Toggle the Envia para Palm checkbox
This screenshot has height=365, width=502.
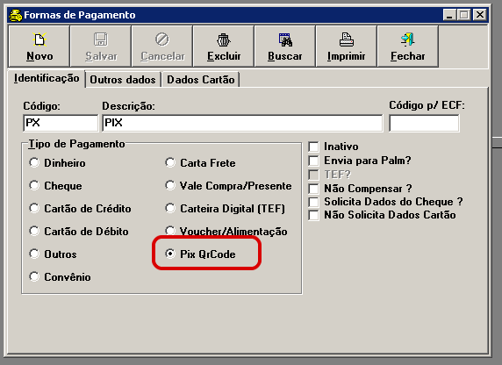pyautogui.click(x=313, y=161)
